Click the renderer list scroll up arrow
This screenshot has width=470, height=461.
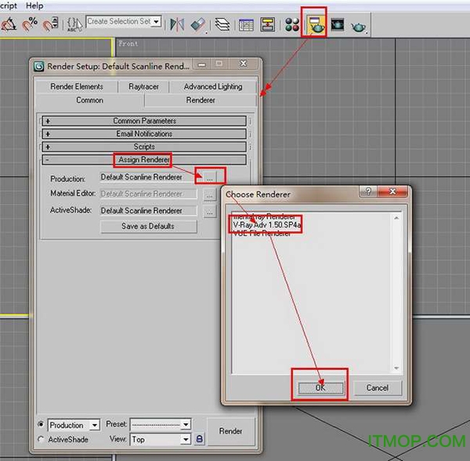(x=396, y=218)
